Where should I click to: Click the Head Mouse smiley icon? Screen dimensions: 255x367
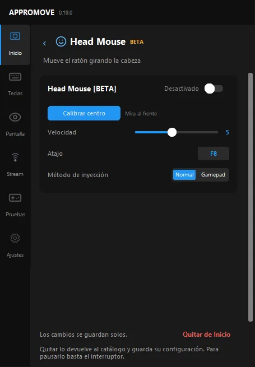point(61,41)
